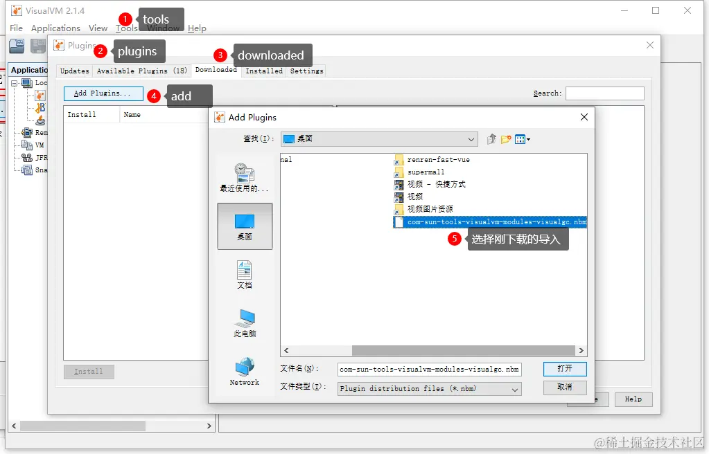Screen dimensions: 709x454
Task: Open the 查找 location dropdown showing 桌面
Action: pyautogui.click(x=379, y=139)
